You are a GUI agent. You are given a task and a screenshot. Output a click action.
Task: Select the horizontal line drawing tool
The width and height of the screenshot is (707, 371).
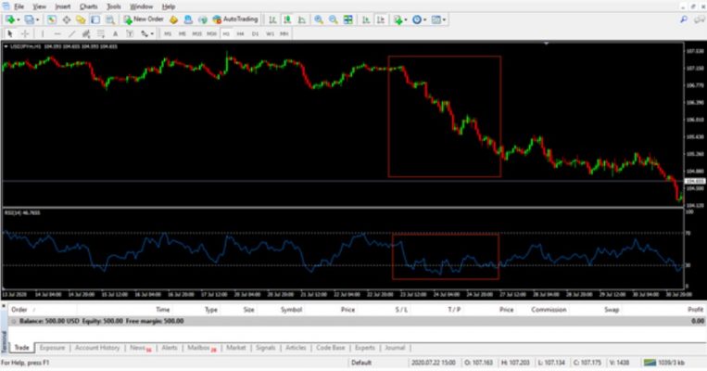click(x=57, y=33)
